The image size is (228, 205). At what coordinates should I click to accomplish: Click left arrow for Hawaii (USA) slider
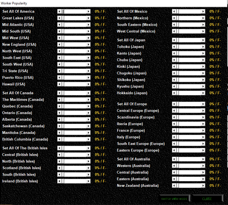(59, 84)
